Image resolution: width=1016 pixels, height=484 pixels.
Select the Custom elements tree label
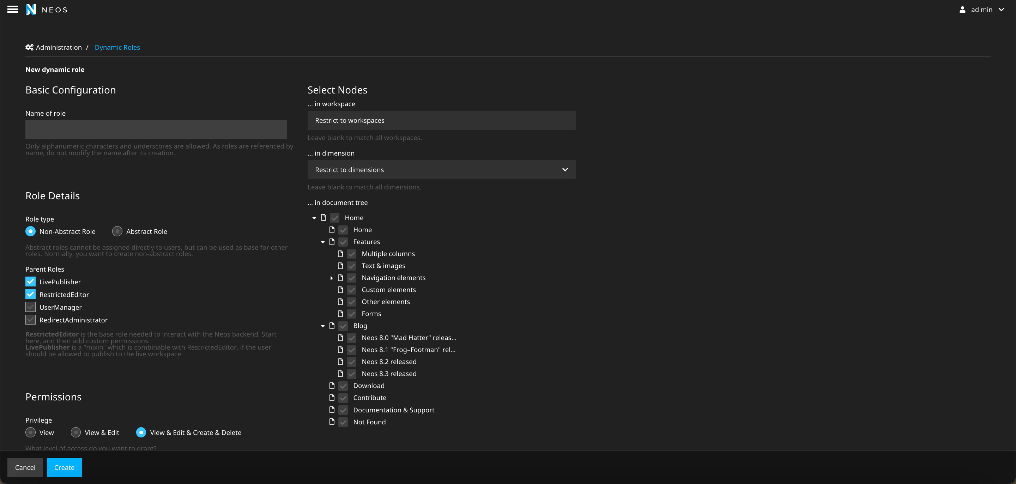coord(388,290)
